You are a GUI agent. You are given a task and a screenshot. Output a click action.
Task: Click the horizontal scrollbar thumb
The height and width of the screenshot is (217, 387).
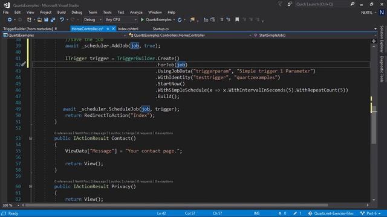click(177, 205)
